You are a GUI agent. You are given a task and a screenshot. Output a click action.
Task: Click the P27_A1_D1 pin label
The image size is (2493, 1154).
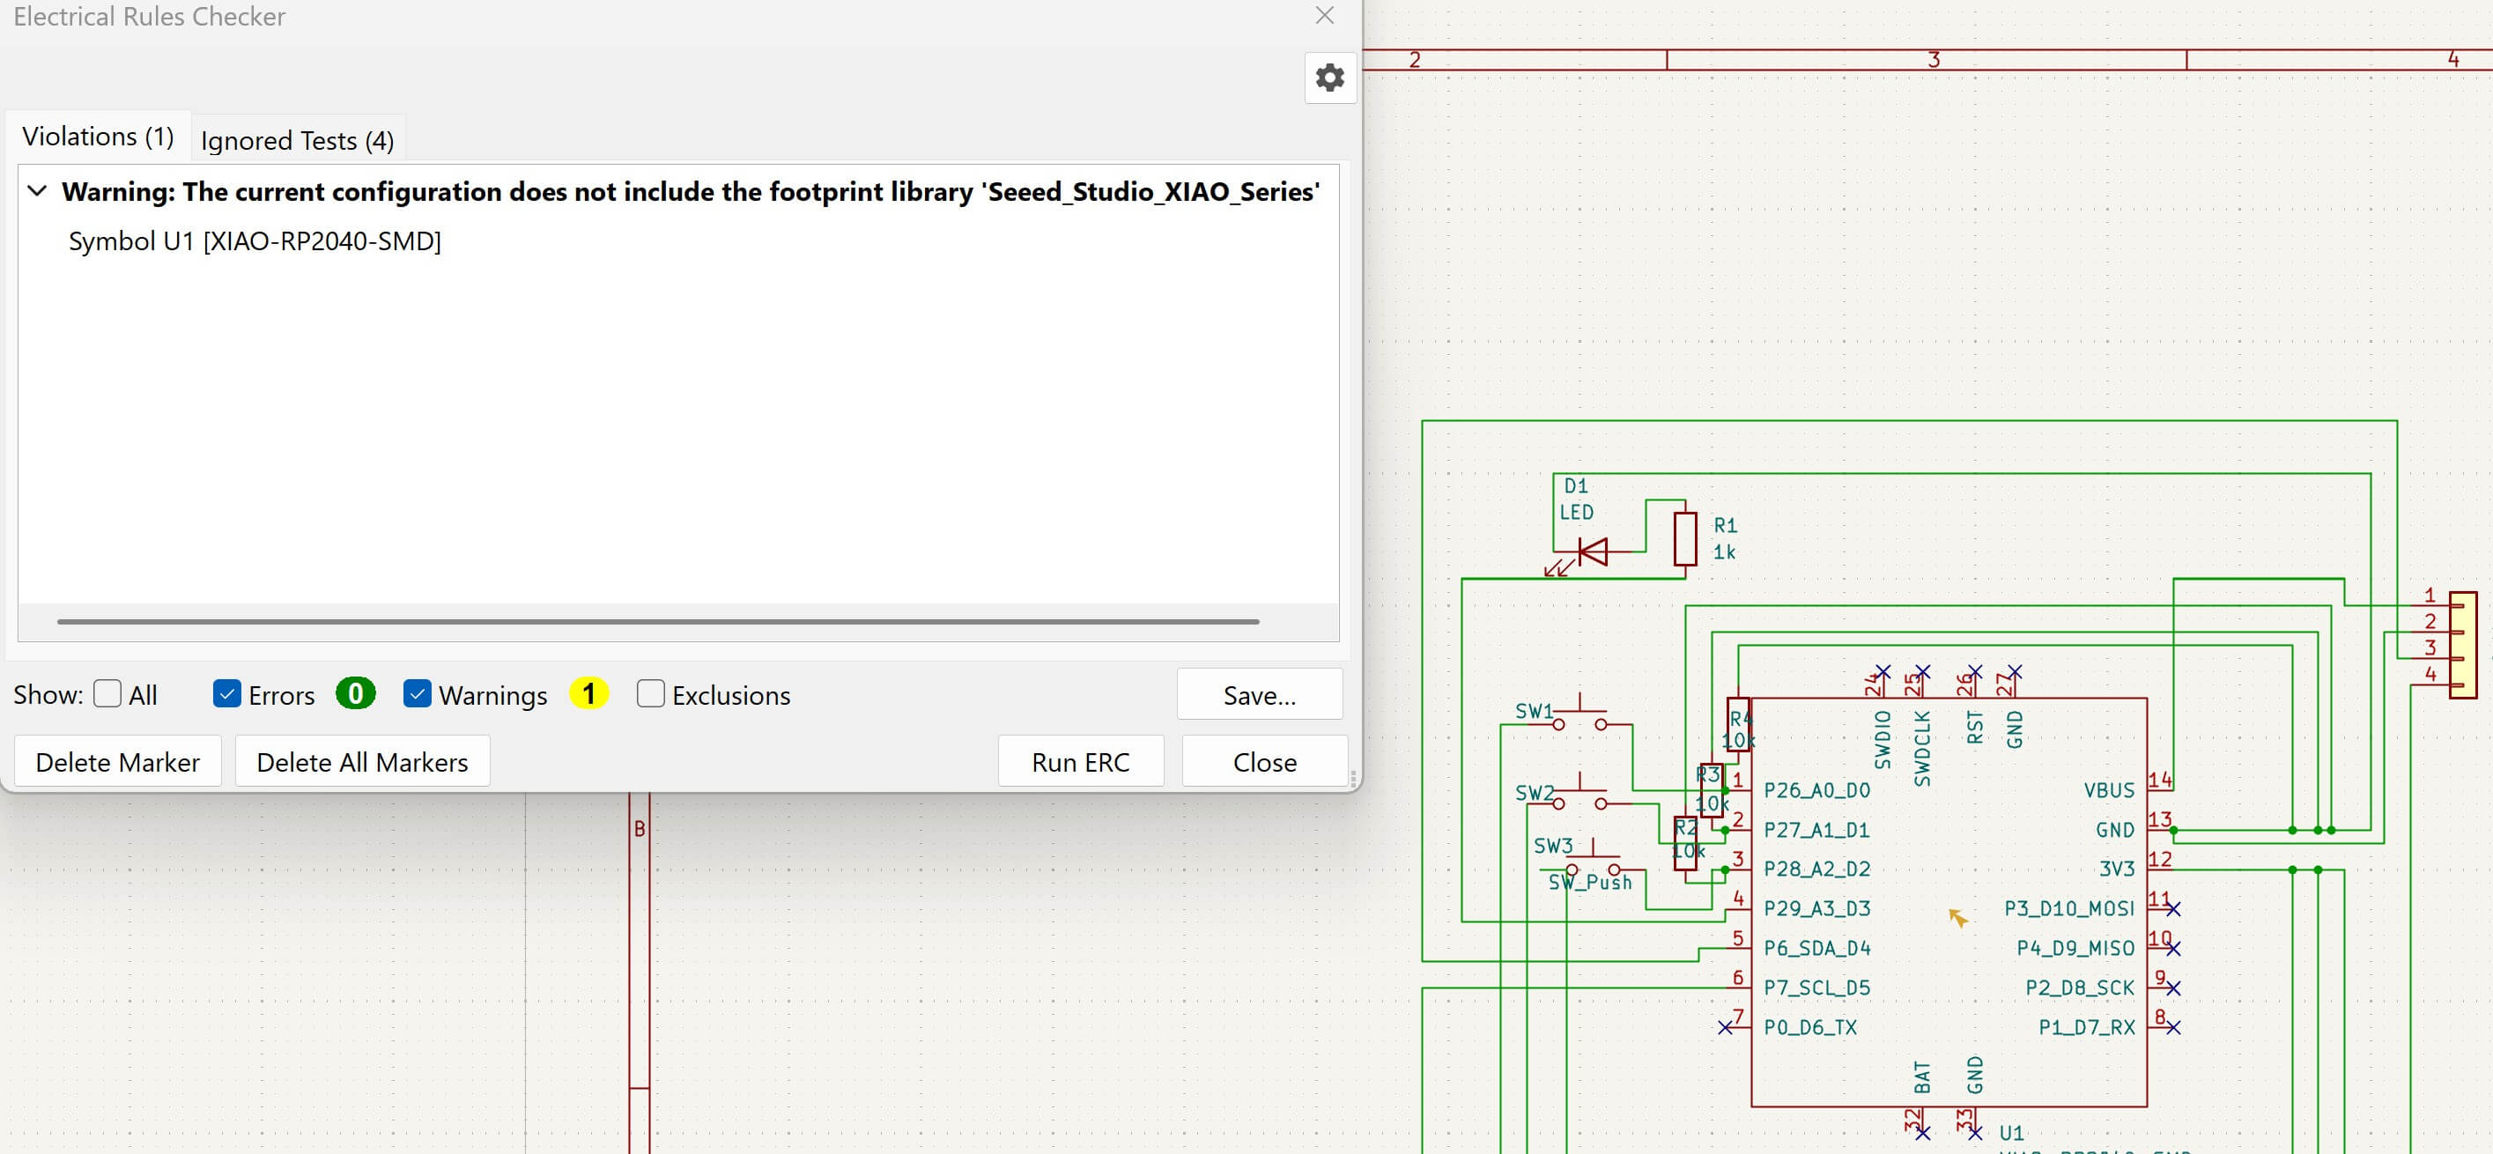click(x=1816, y=830)
